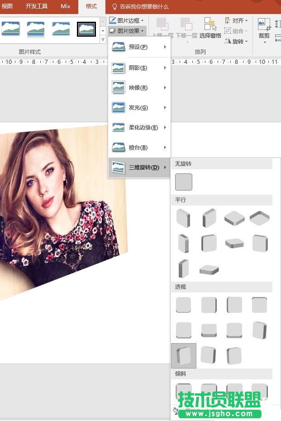Switch to the 开发工具 tab
The image size is (281, 421).
pos(37,6)
